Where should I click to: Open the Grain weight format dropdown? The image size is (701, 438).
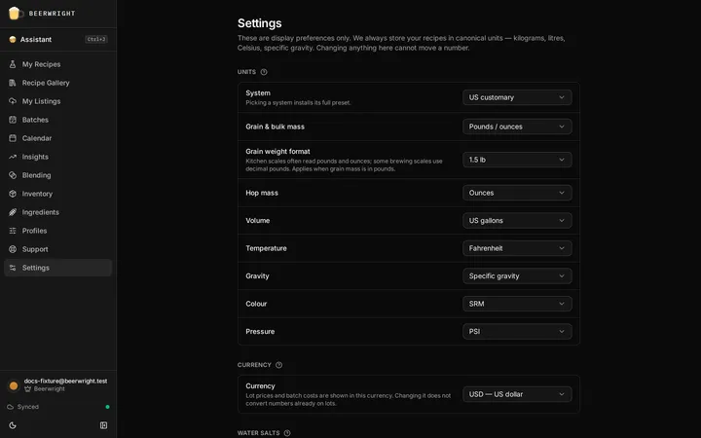pyautogui.click(x=517, y=160)
